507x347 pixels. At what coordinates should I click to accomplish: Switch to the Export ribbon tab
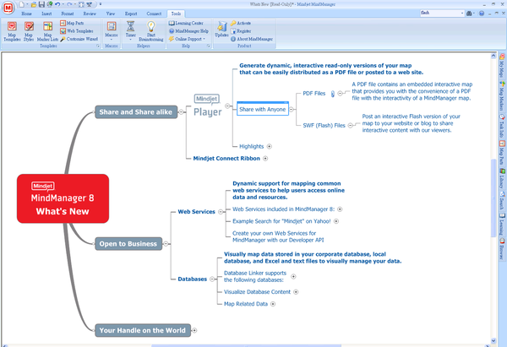[x=131, y=14]
